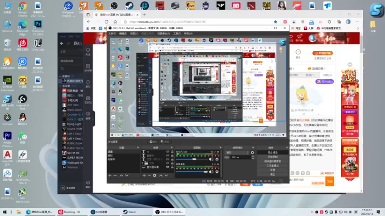Pop out the Scene Transitions dock

click(x=253, y=148)
